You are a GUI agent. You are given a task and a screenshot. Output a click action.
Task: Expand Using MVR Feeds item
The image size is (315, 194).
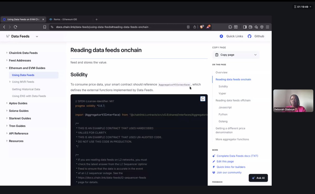coord(10,82)
